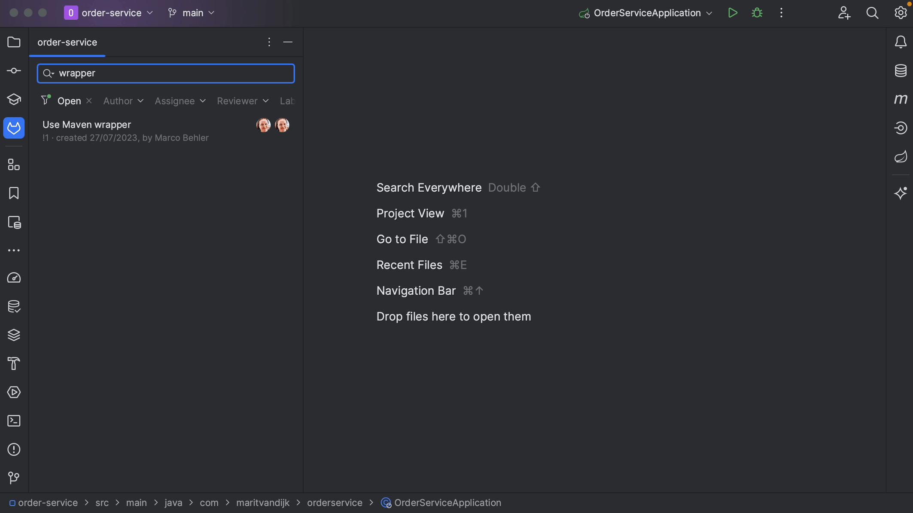Open the Maven tool window

(x=901, y=99)
